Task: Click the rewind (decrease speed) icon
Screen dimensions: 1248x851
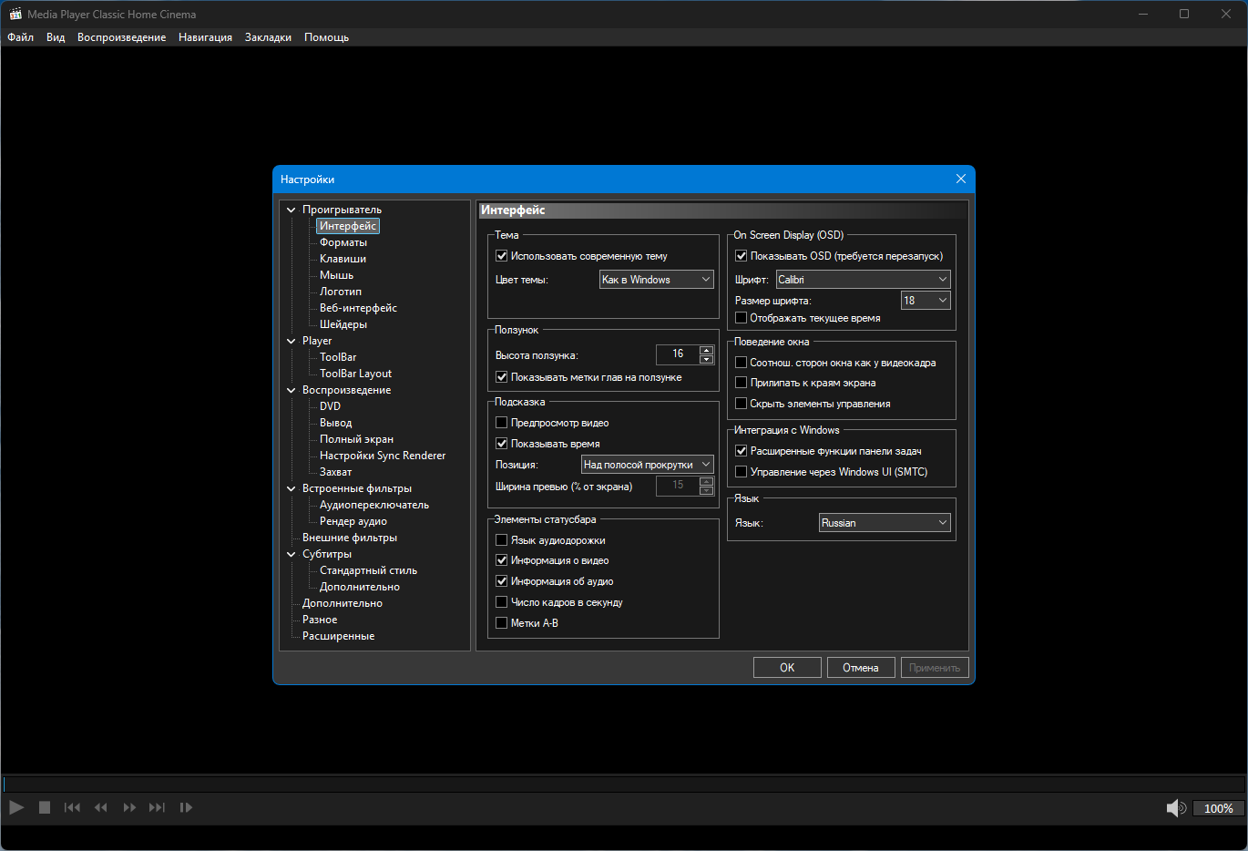Action: point(101,807)
